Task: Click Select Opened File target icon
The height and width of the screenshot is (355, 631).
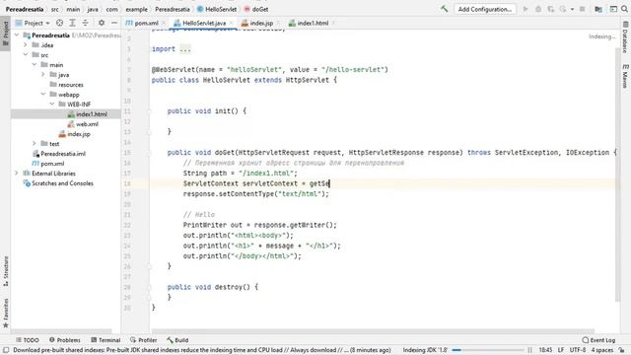Action: click(59, 23)
